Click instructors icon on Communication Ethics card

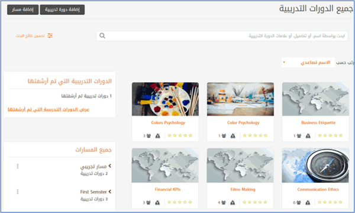(x=308, y=202)
